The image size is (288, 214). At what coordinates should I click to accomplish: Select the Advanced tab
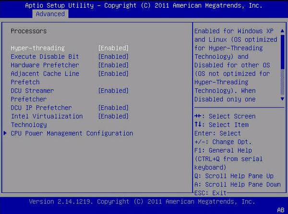click(50, 14)
